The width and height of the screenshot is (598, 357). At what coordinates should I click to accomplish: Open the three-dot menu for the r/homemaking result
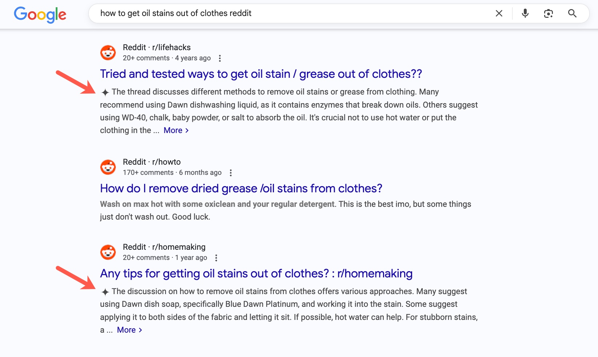(x=216, y=257)
